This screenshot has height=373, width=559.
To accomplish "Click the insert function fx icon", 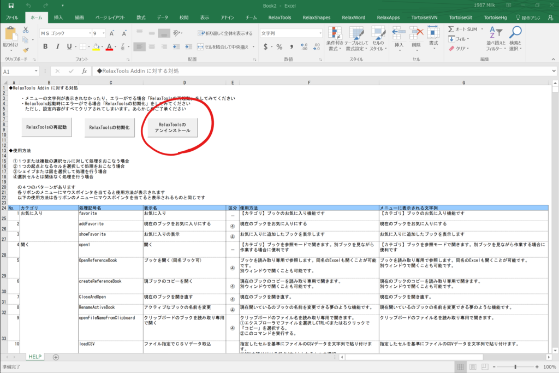I will [x=85, y=71].
